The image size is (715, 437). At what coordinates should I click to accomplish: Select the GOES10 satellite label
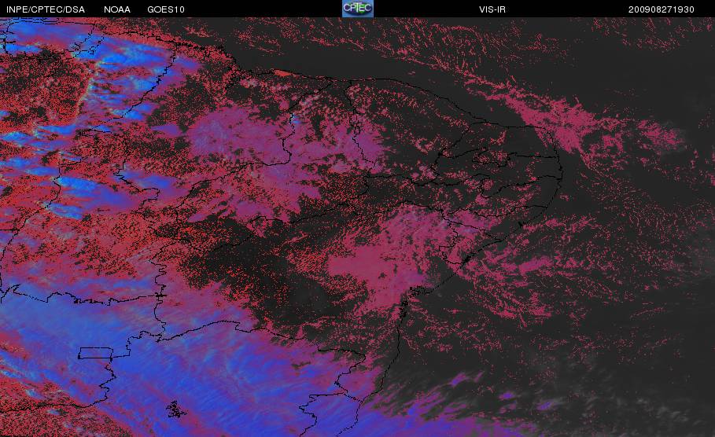[x=166, y=9]
